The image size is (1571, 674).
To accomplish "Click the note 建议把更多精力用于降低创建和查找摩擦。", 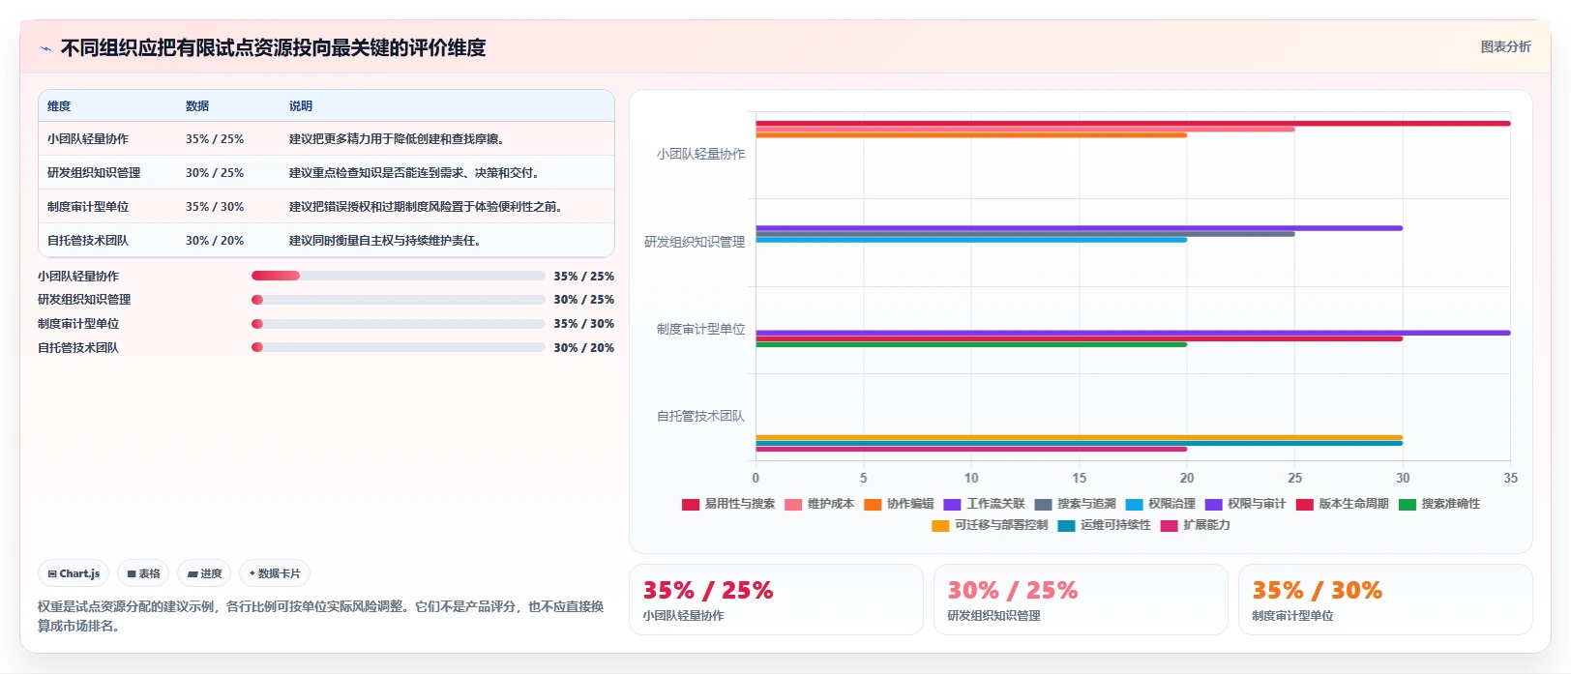I will pos(397,139).
